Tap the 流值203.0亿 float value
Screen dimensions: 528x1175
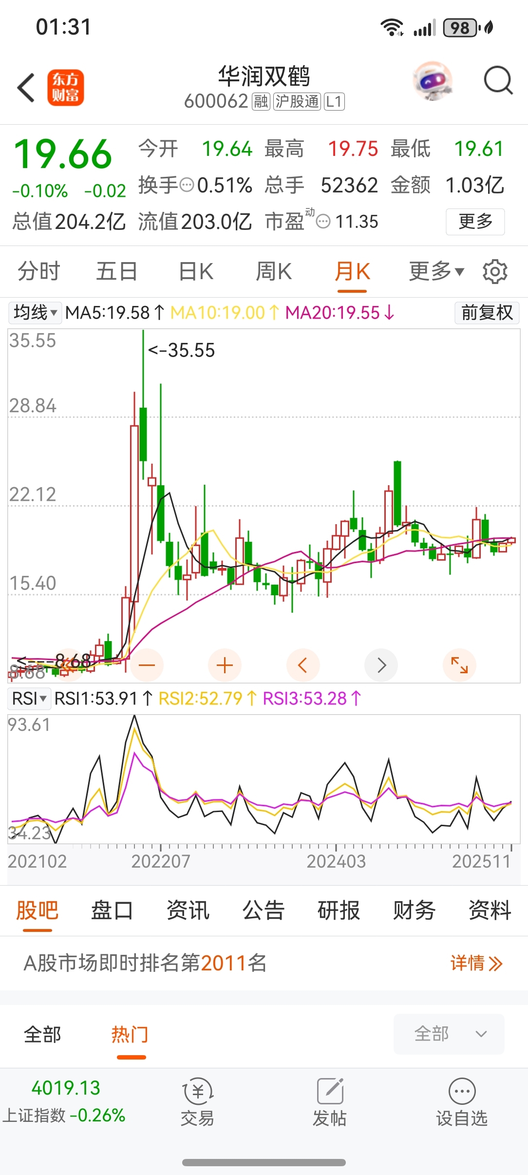pyautogui.click(x=195, y=222)
